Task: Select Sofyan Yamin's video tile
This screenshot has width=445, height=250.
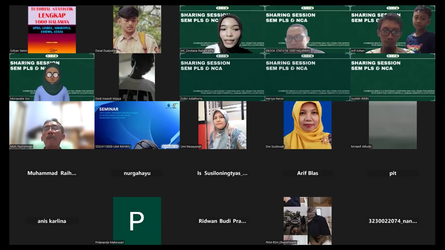Action: click(x=52, y=29)
